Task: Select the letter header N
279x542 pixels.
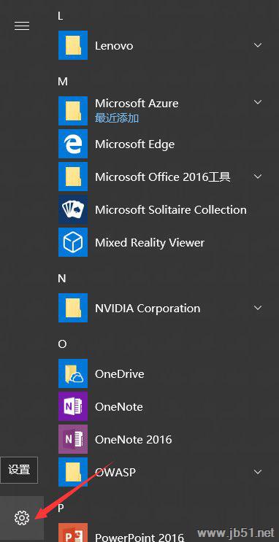Action: (62, 279)
